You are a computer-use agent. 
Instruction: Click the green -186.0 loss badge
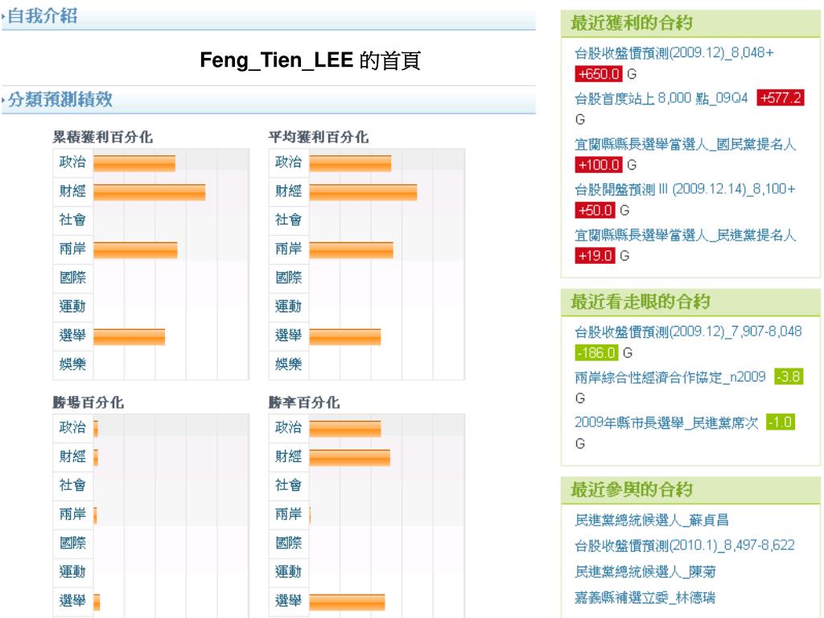pyautogui.click(x=596, y=352)
